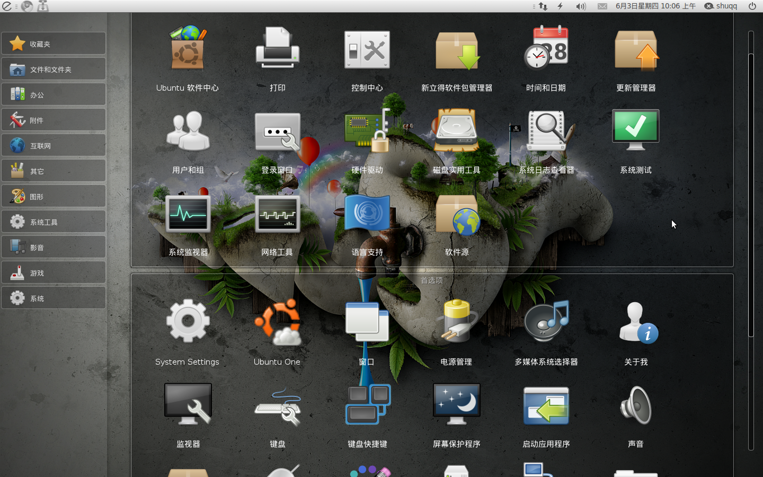Select 其它 other category
The height and width of the screenshot is (477, 763).
54,171
